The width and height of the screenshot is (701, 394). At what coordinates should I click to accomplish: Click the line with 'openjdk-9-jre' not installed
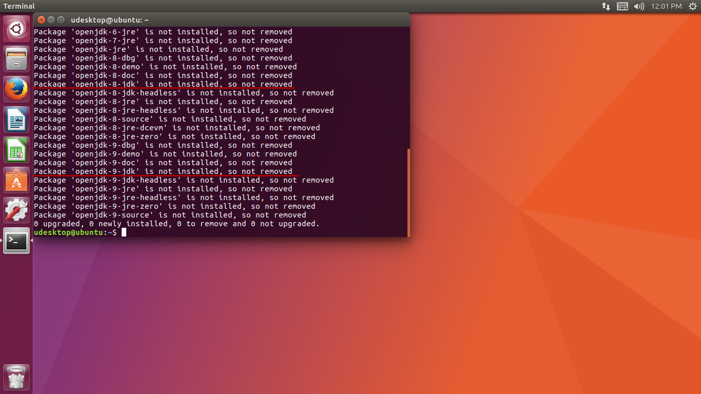[x=163, y=189]
